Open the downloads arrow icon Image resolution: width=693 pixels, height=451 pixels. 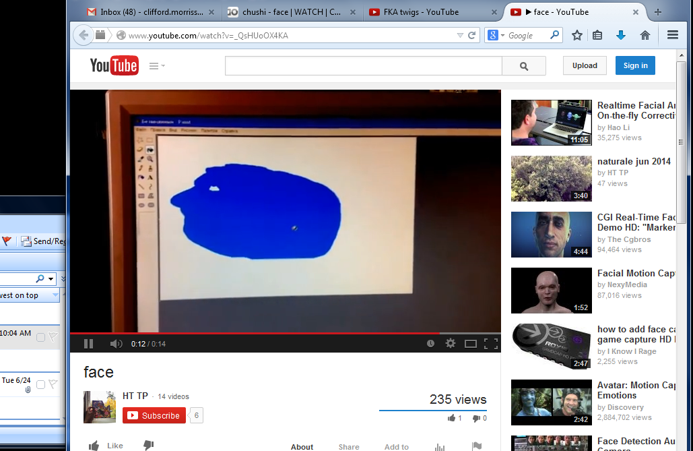click(620, 36)
